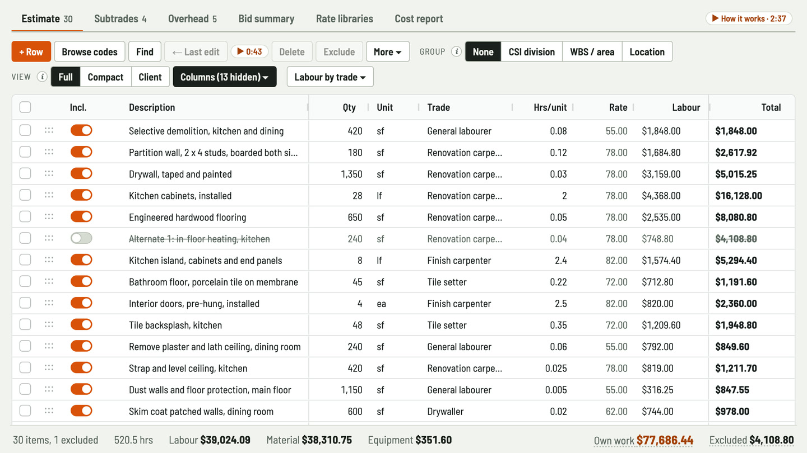Viewport: 807px width, 453px height.
Task: Group rows by Location
Action: coord(647,51)
